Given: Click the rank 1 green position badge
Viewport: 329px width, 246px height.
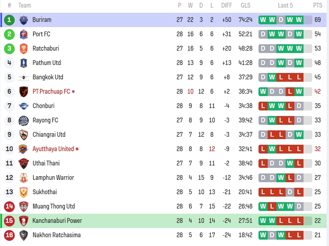Looking at the screenshot, I should tap(9, 20).
